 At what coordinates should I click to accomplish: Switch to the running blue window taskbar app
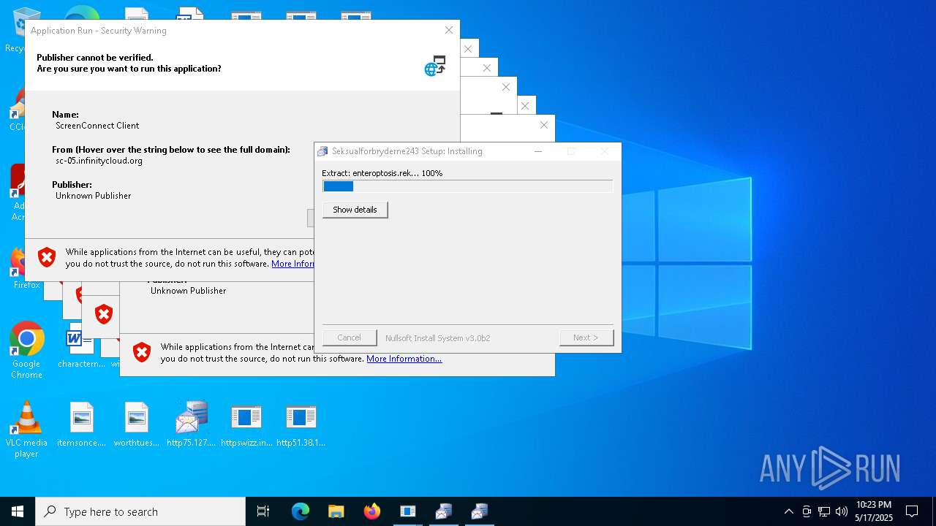408,511
